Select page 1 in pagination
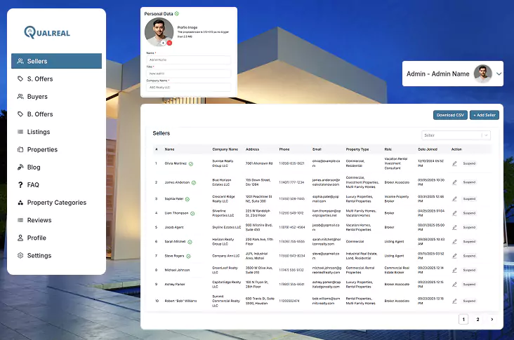This screenshot has height=340, width=514. click(463, 320)
